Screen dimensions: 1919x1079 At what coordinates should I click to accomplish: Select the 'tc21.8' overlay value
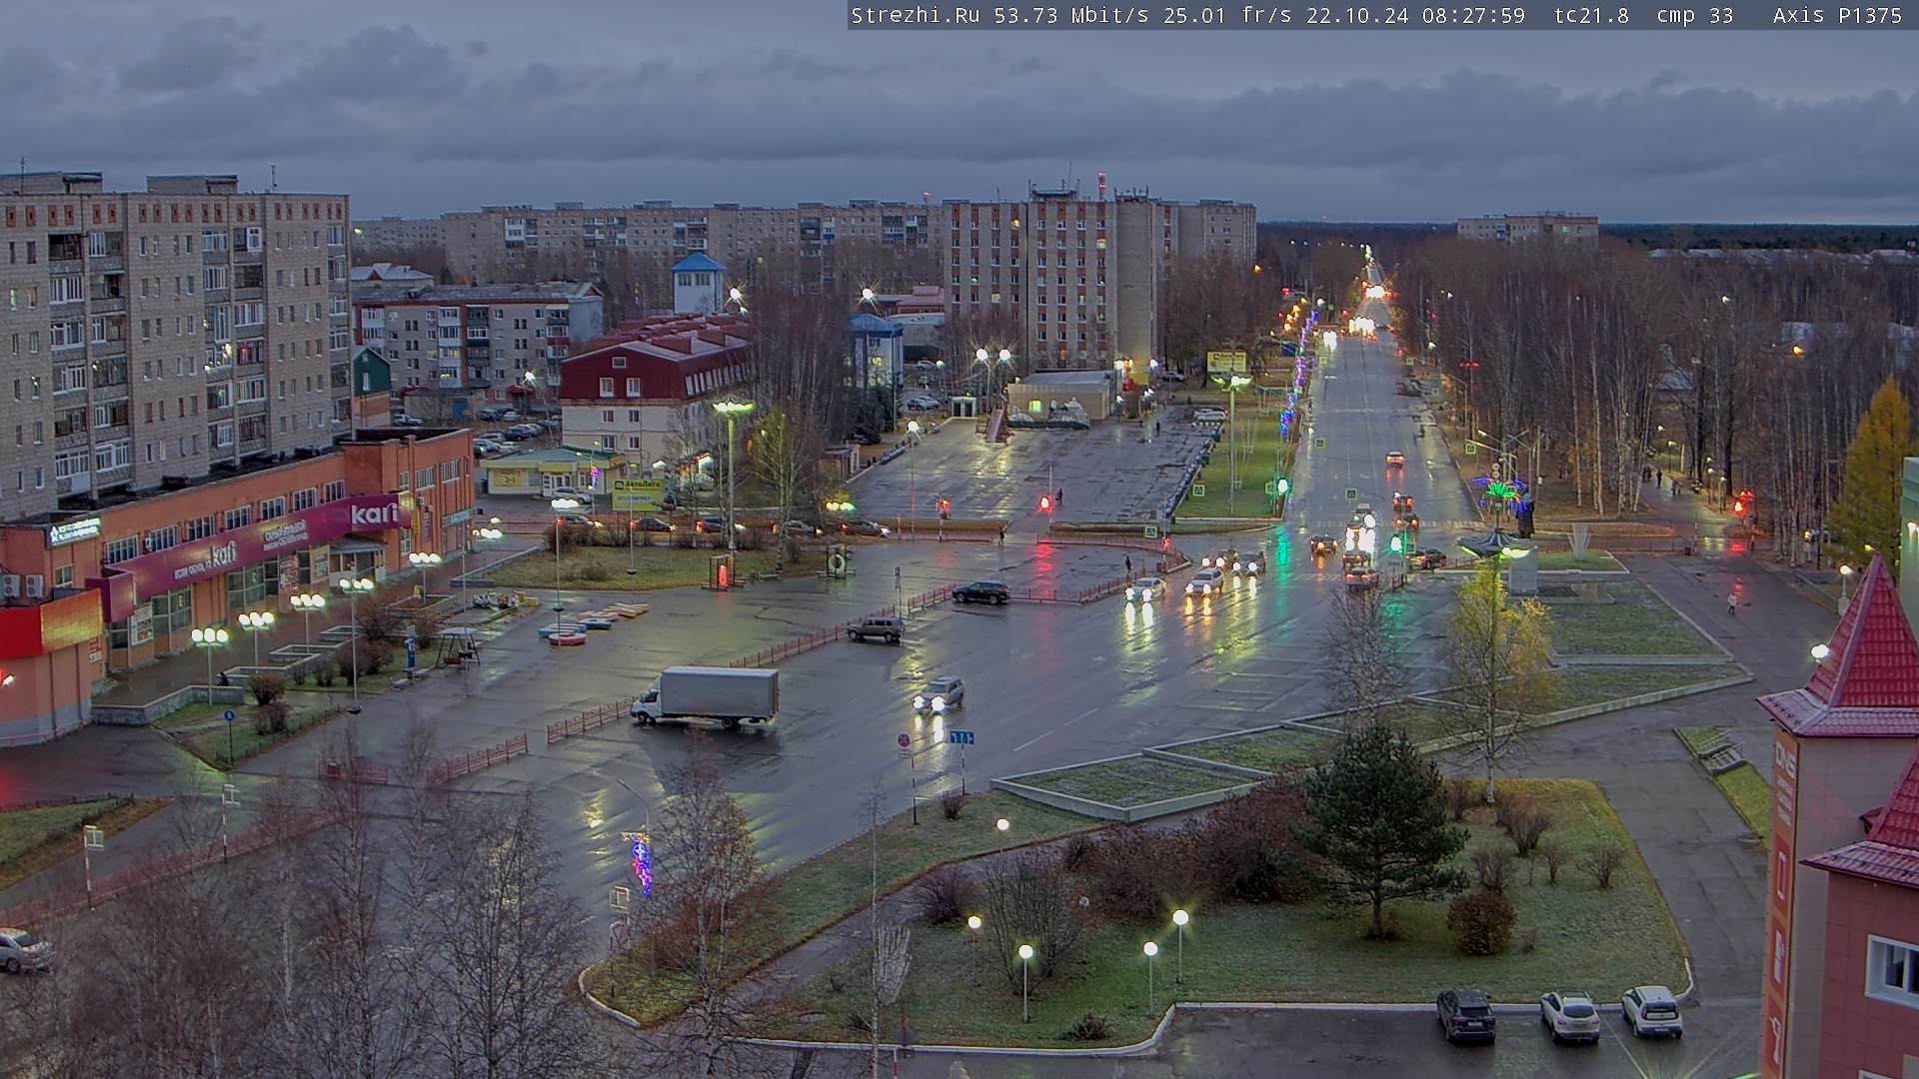1592,15
